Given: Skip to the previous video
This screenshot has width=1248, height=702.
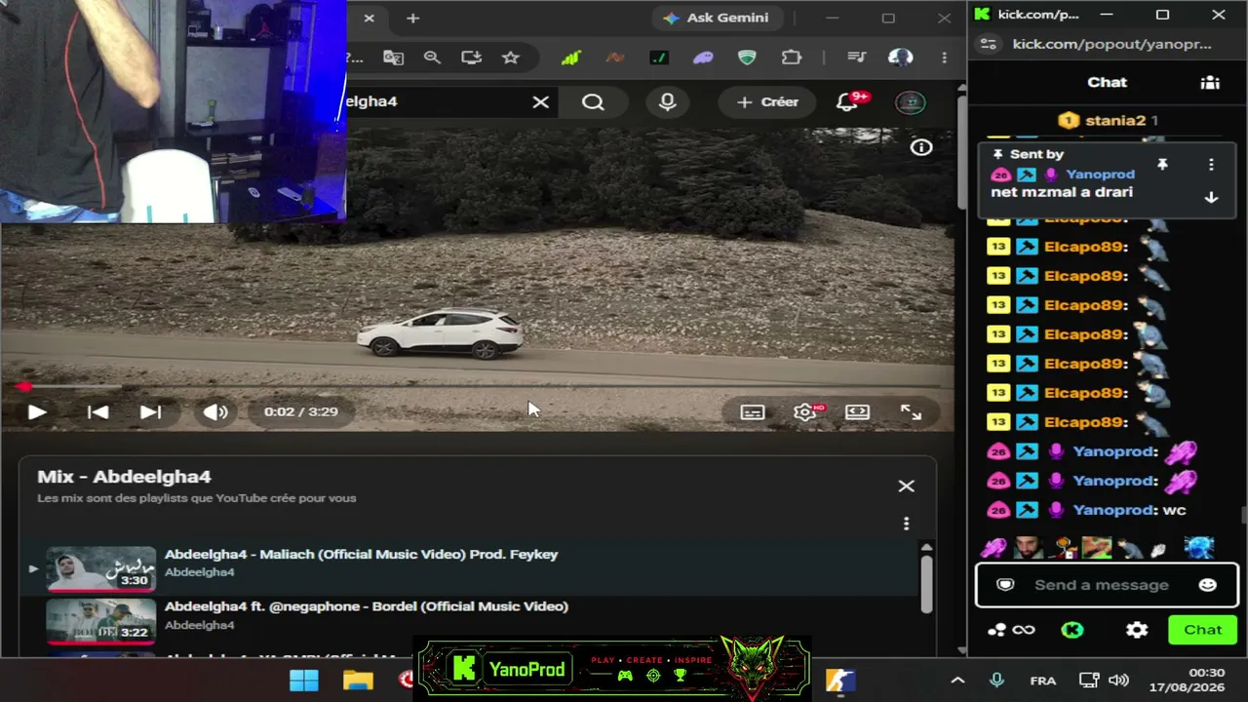Looking at the screenshot, I should pos(97,412).
